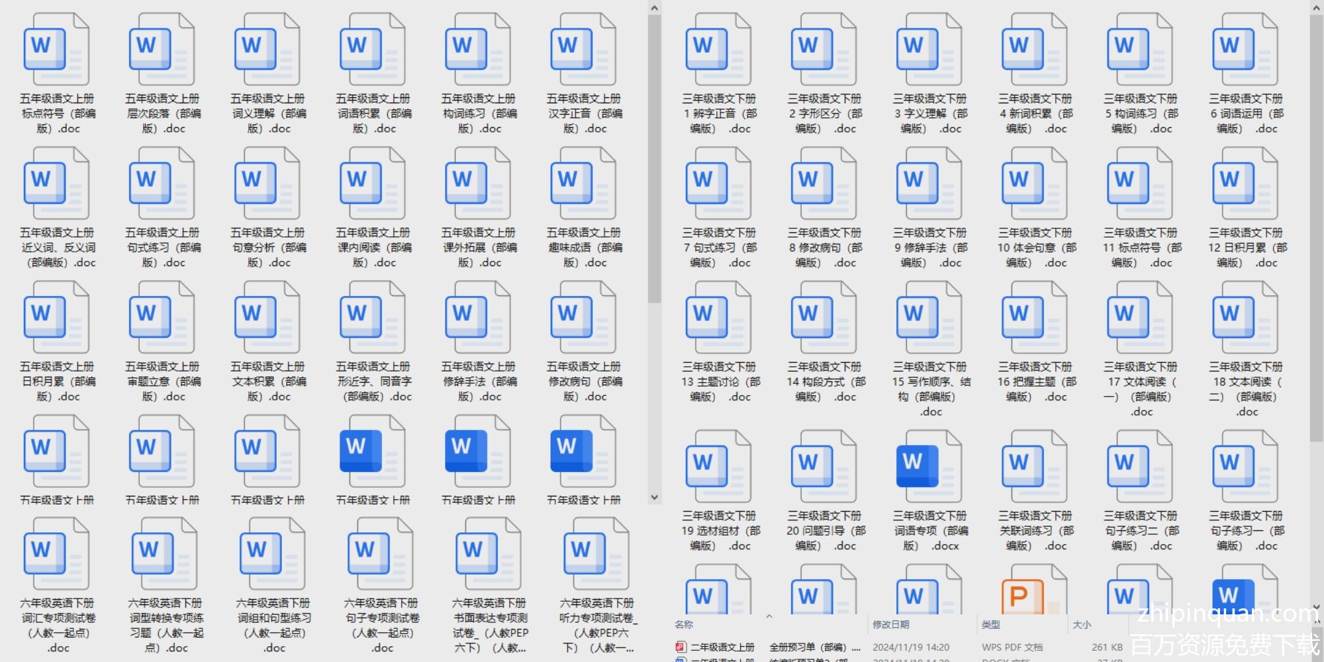Click the down arrow of the left panel scrollbar
The width and height of the screenshot is (1324, 662).
point(654,497)
